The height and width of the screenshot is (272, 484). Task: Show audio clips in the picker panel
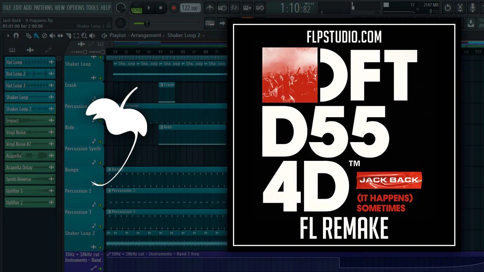[x=30, y=50]
